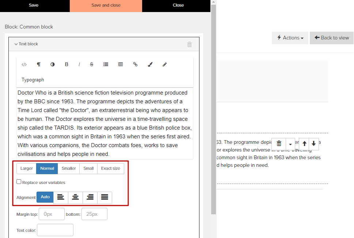Apply strikethrough formatting

tap(91, 65)
